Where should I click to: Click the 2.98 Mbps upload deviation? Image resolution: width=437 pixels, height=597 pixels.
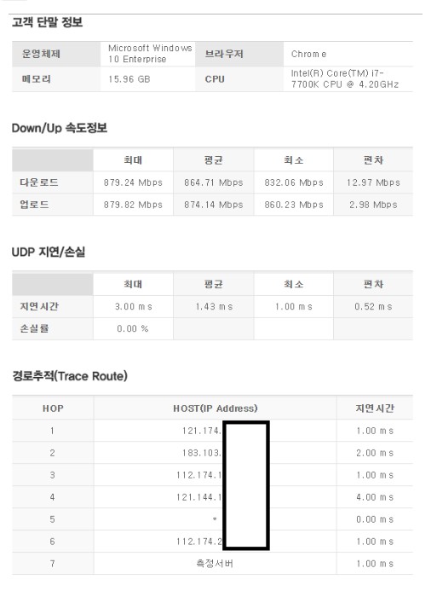[x=373, y=205]
